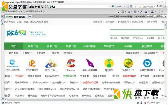This screenshot has height=105, width=168.
Task: Select the 单机游戏 navigation item
Action: click(109, 46)
